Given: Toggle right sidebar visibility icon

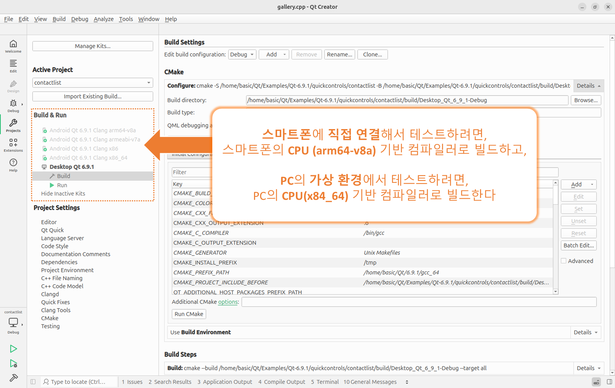Looking at the screenshot, I should [x=609, y=382].
